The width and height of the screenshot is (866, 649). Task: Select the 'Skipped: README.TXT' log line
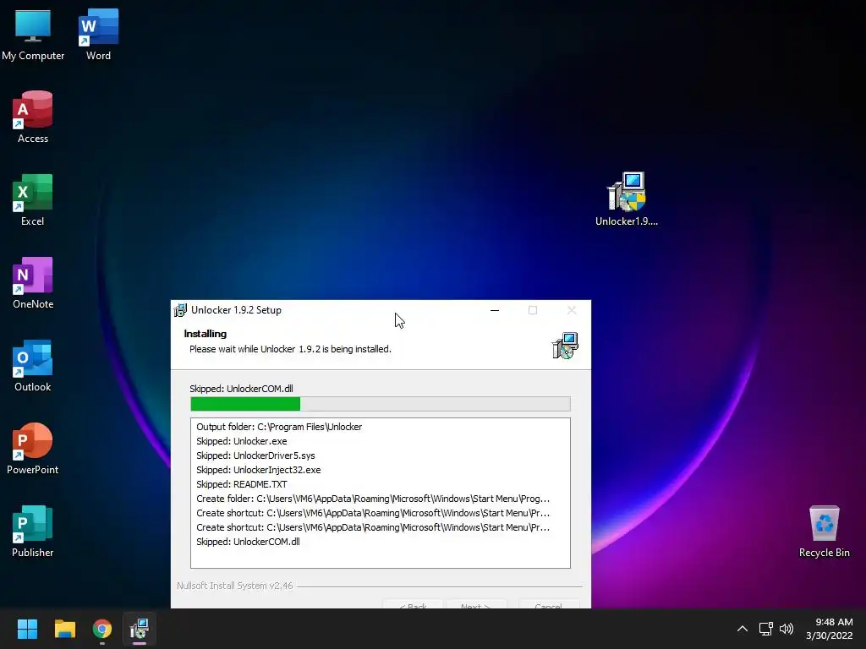[x=241, y=484]
